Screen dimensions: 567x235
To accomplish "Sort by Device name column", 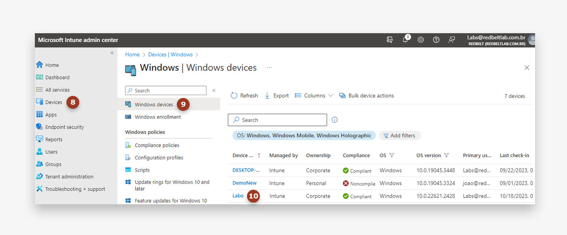I will 247,155.
